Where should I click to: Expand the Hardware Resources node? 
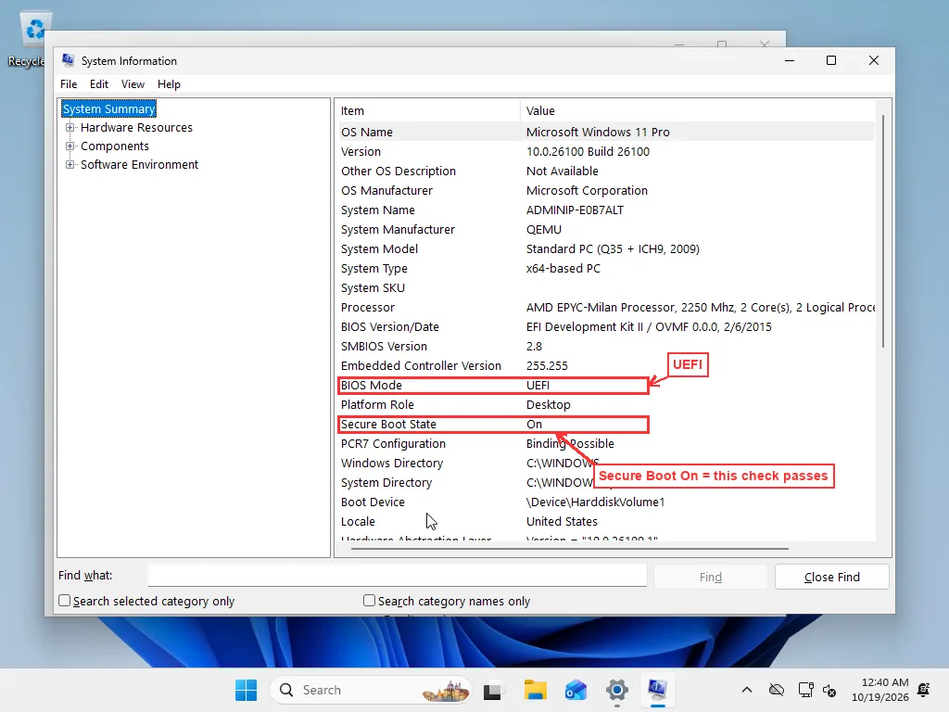coord(70,127)
